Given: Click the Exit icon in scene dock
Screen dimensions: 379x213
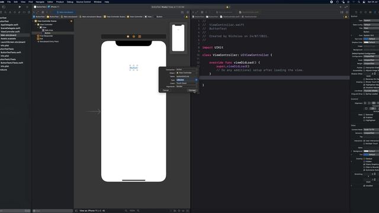Looking at the screenshot, I should [140, 37].
